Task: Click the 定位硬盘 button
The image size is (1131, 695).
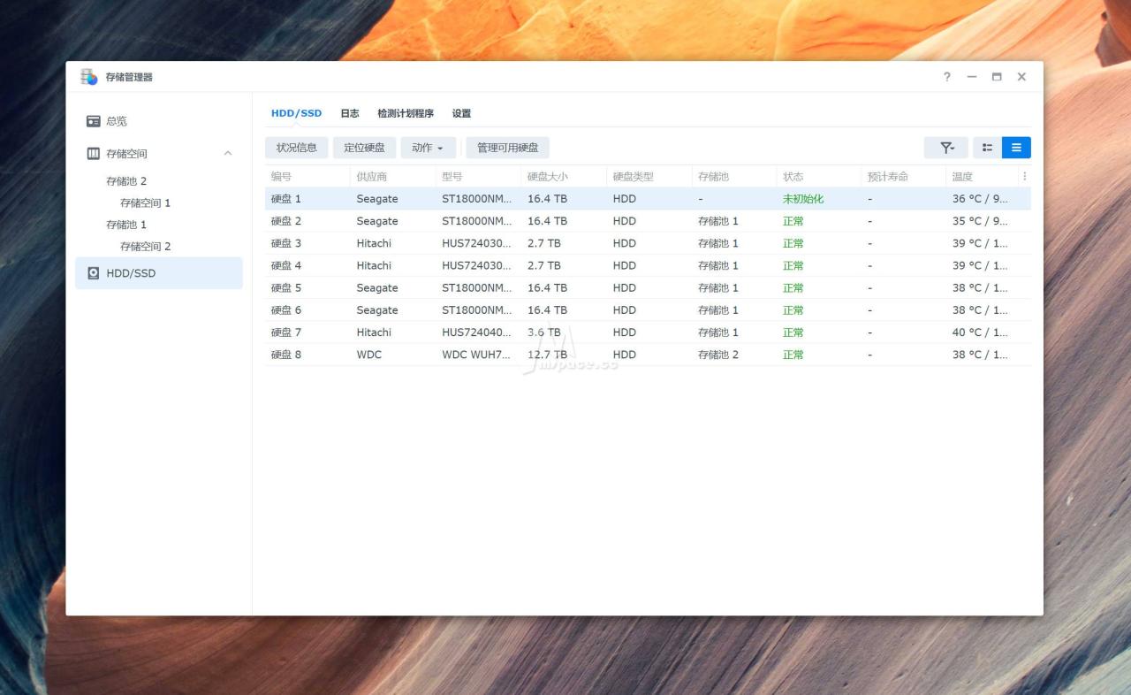Action: tap(364, 148)
